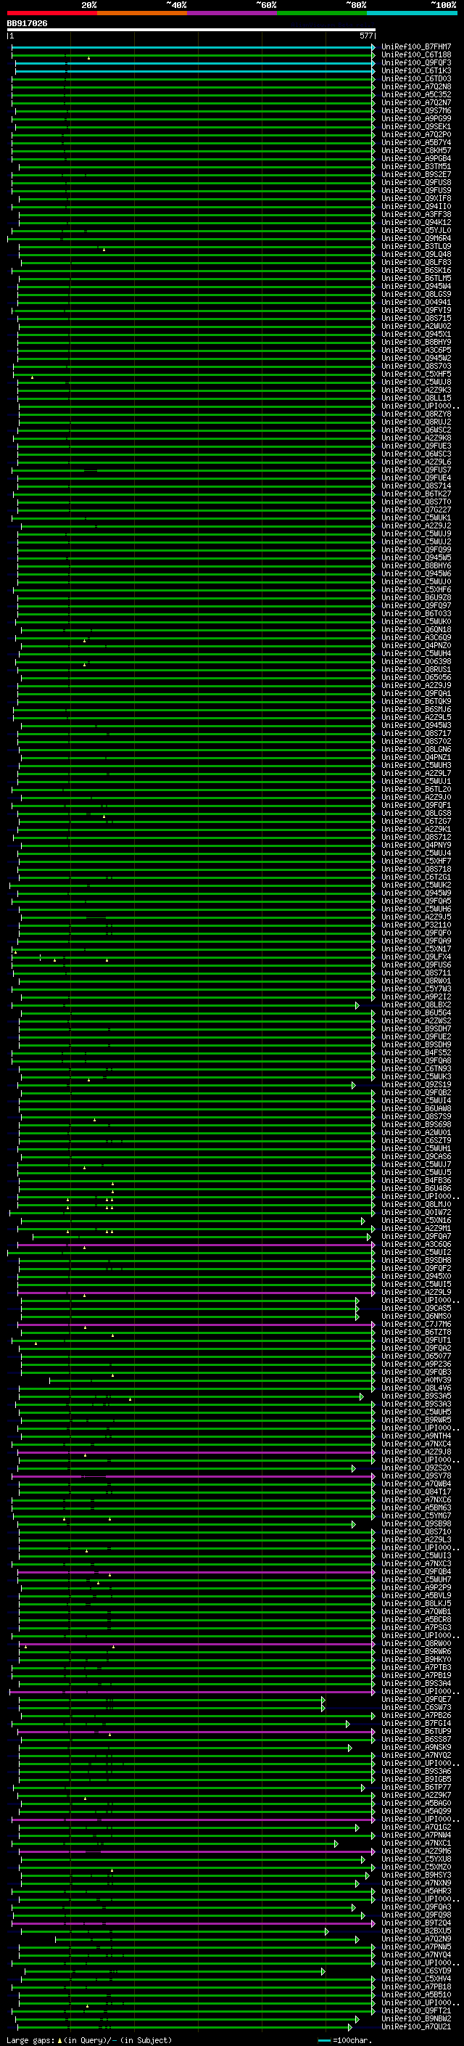Screen dimensions: 464x2046
Task: Select hit label UniRef100_A7Q2N8
Action: click(416, 86)
